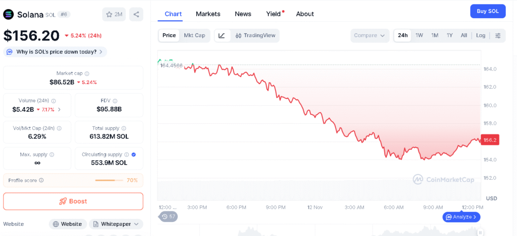The image size is (517, 236).
Task: Click the Buy SOL button
Action: [487, 12]
